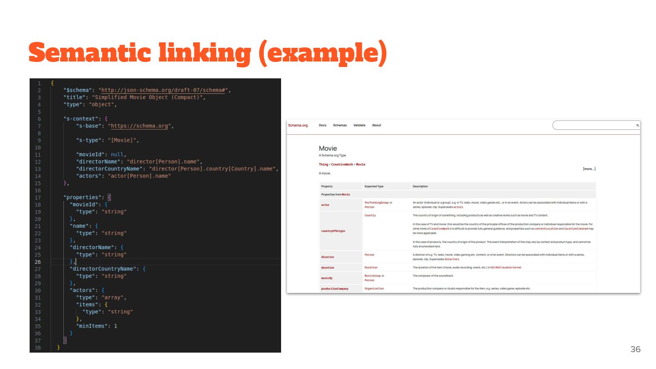Click the locationCreated link in the description
This screenshot has width=656, height=369.
576,229
